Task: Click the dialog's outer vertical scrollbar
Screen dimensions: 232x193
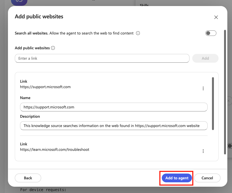Action: 225,92
